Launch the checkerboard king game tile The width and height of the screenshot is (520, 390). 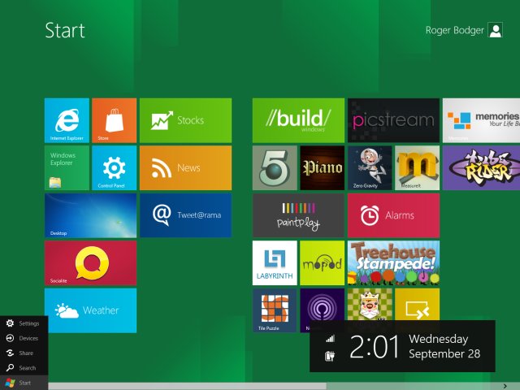(x=370, y=304)
